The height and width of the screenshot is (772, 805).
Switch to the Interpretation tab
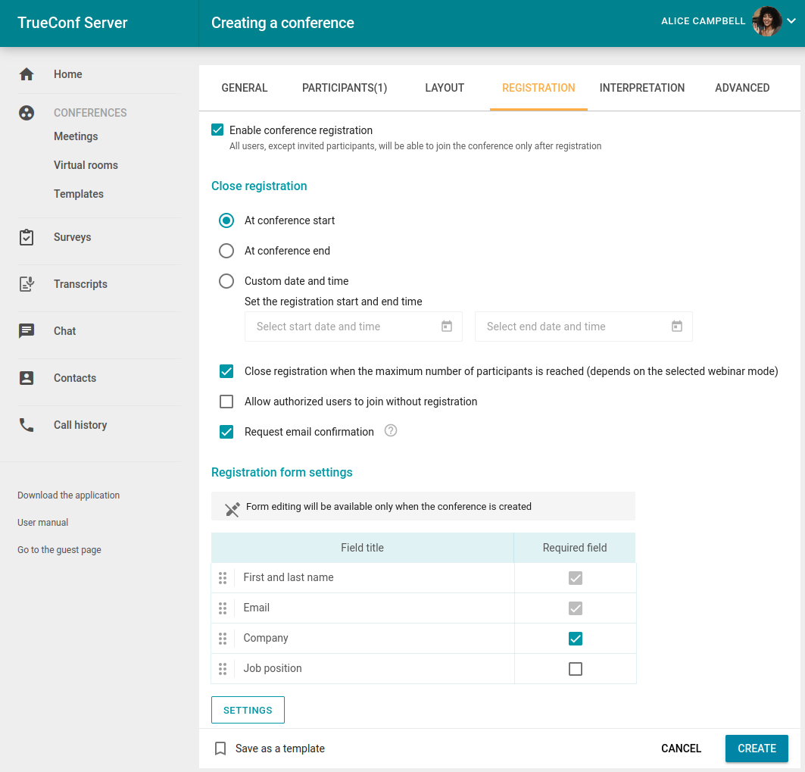(x=642, y=88)
